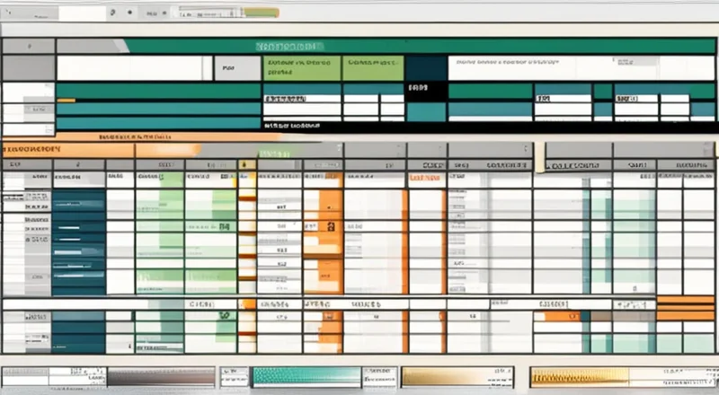Image resolution: width=719 pixels, height=395 pixels.
Task: Click the dark teal column on the left
Action: click(79, 242)
